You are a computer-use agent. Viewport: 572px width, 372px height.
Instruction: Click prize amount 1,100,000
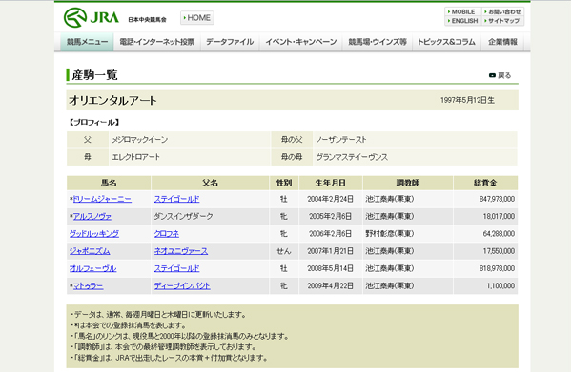(x=500, y=286)
